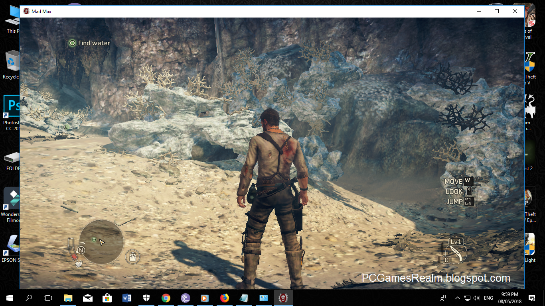This screenshot has width=545, height=306.
Task: Open Firefox from the taskbar
Action: [225, 298]
